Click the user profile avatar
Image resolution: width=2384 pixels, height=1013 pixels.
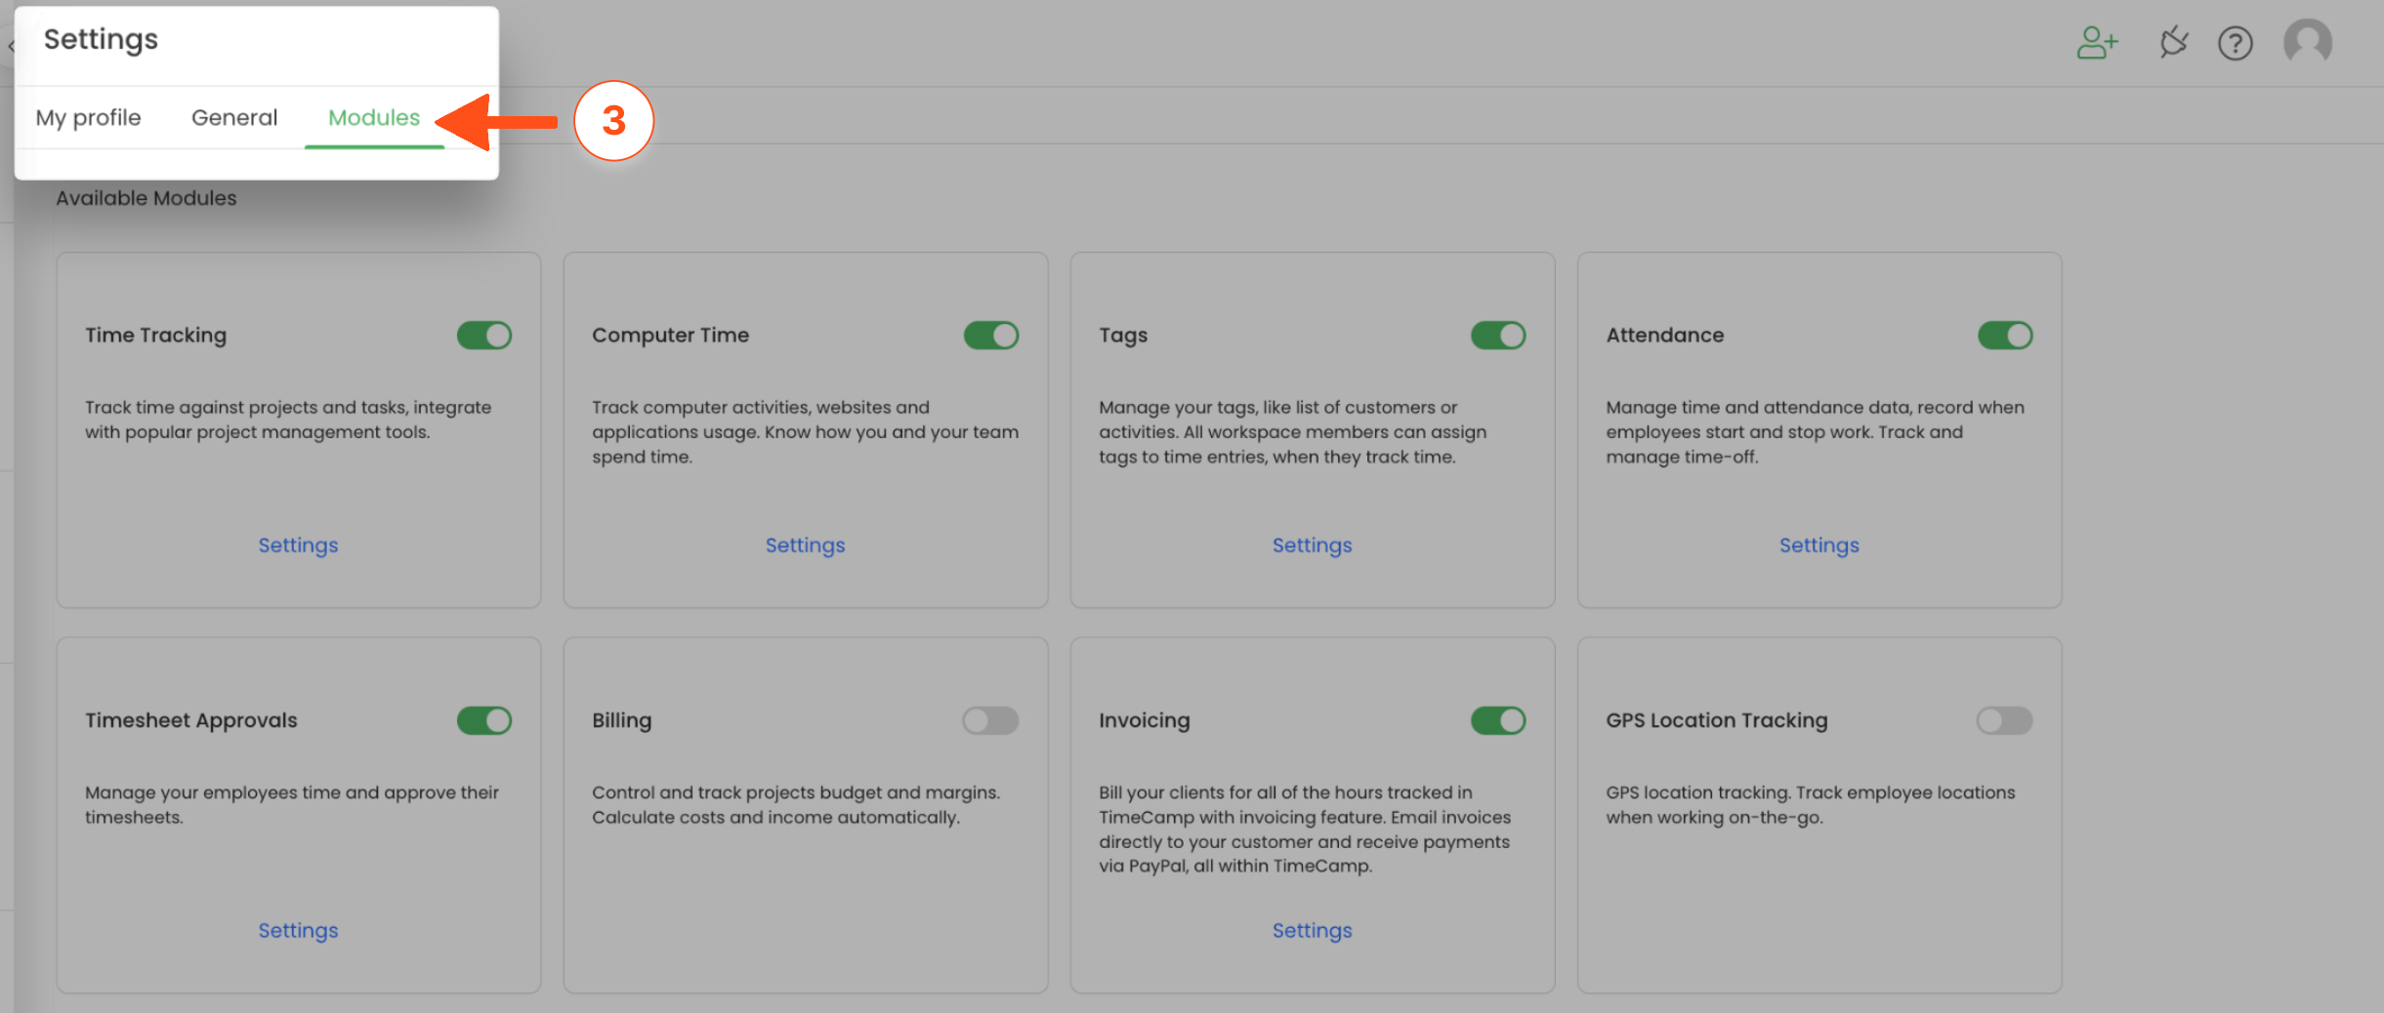coord(2307,43)
